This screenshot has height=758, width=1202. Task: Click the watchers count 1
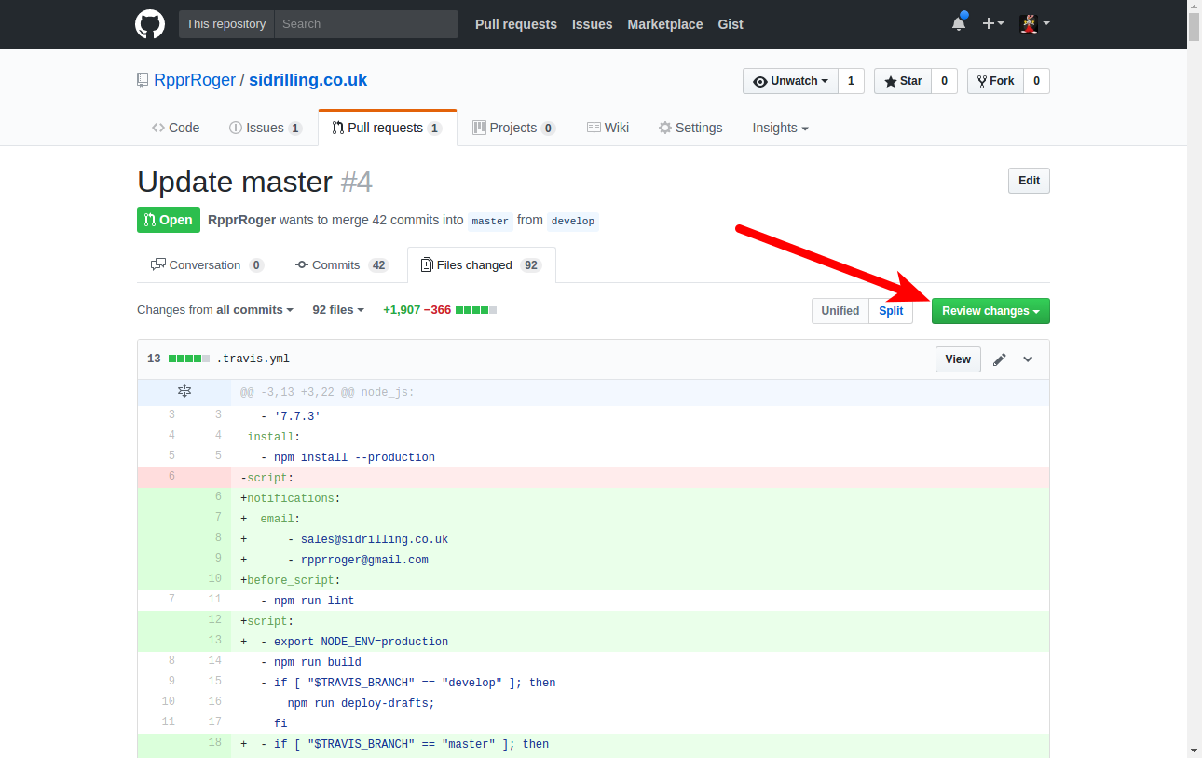click(x=851, y=81)
